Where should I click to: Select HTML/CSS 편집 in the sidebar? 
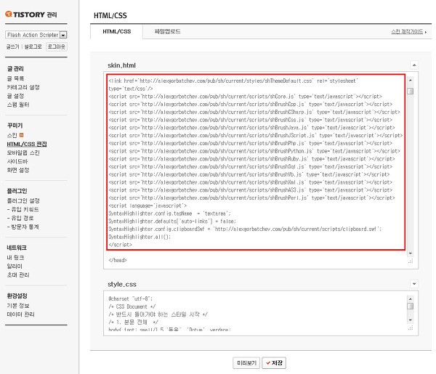[27, 144]
